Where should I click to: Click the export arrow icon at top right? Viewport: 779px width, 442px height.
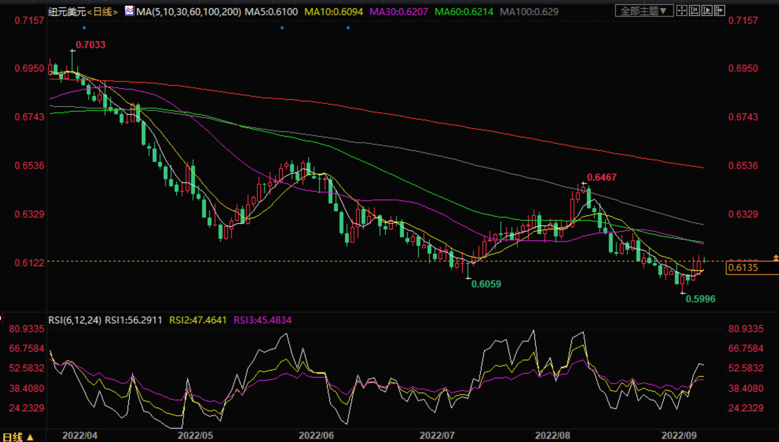[719, 10]
